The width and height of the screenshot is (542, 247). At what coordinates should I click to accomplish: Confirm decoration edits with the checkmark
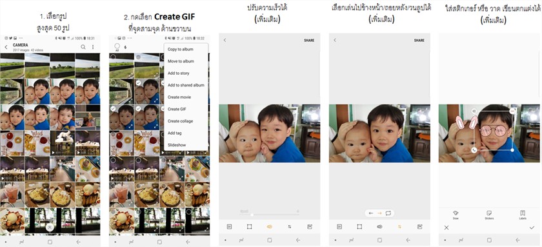pyautogui.click(x=532, y=228)
